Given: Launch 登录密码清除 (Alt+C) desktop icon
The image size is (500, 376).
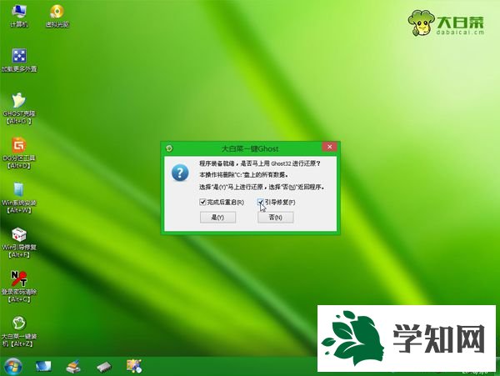Looking at the screenshot, I should pos(19,287).
